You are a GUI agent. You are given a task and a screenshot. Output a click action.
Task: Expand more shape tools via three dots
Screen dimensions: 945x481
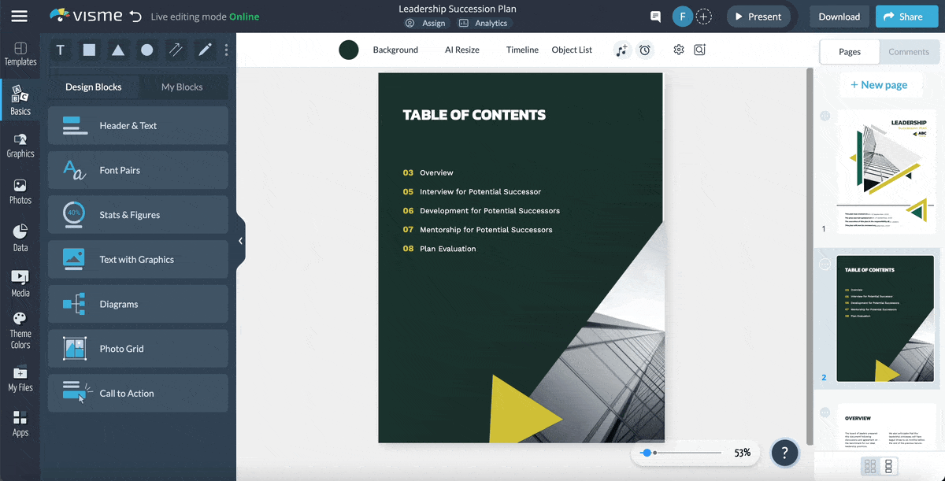(226, 50)
